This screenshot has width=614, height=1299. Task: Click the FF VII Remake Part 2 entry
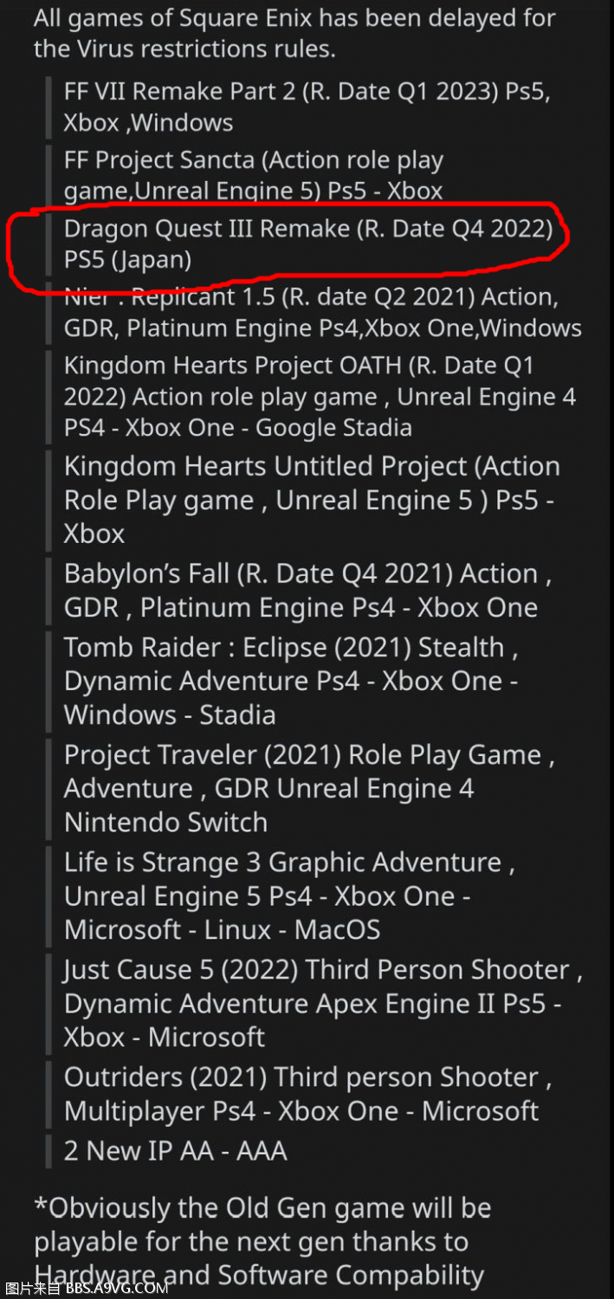pos(307,107)
